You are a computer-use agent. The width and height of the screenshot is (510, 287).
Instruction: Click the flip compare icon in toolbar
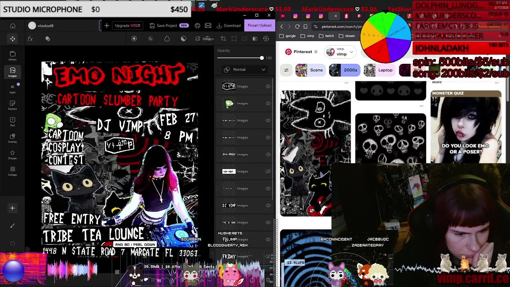tap(255, 39)
